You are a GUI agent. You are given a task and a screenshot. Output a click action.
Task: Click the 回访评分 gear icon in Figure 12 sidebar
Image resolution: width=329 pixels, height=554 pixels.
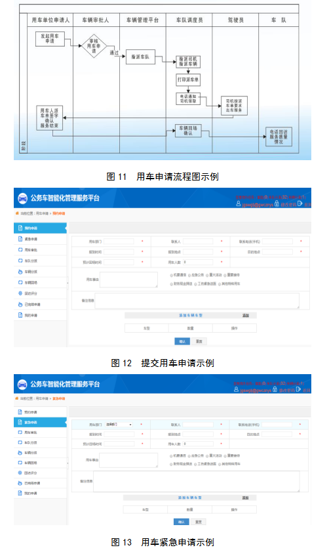pyautogui.click(x=20, y=293)
